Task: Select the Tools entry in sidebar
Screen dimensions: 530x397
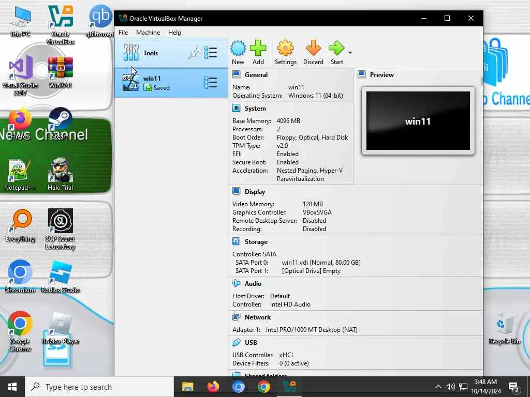Action: click(171, 53)
